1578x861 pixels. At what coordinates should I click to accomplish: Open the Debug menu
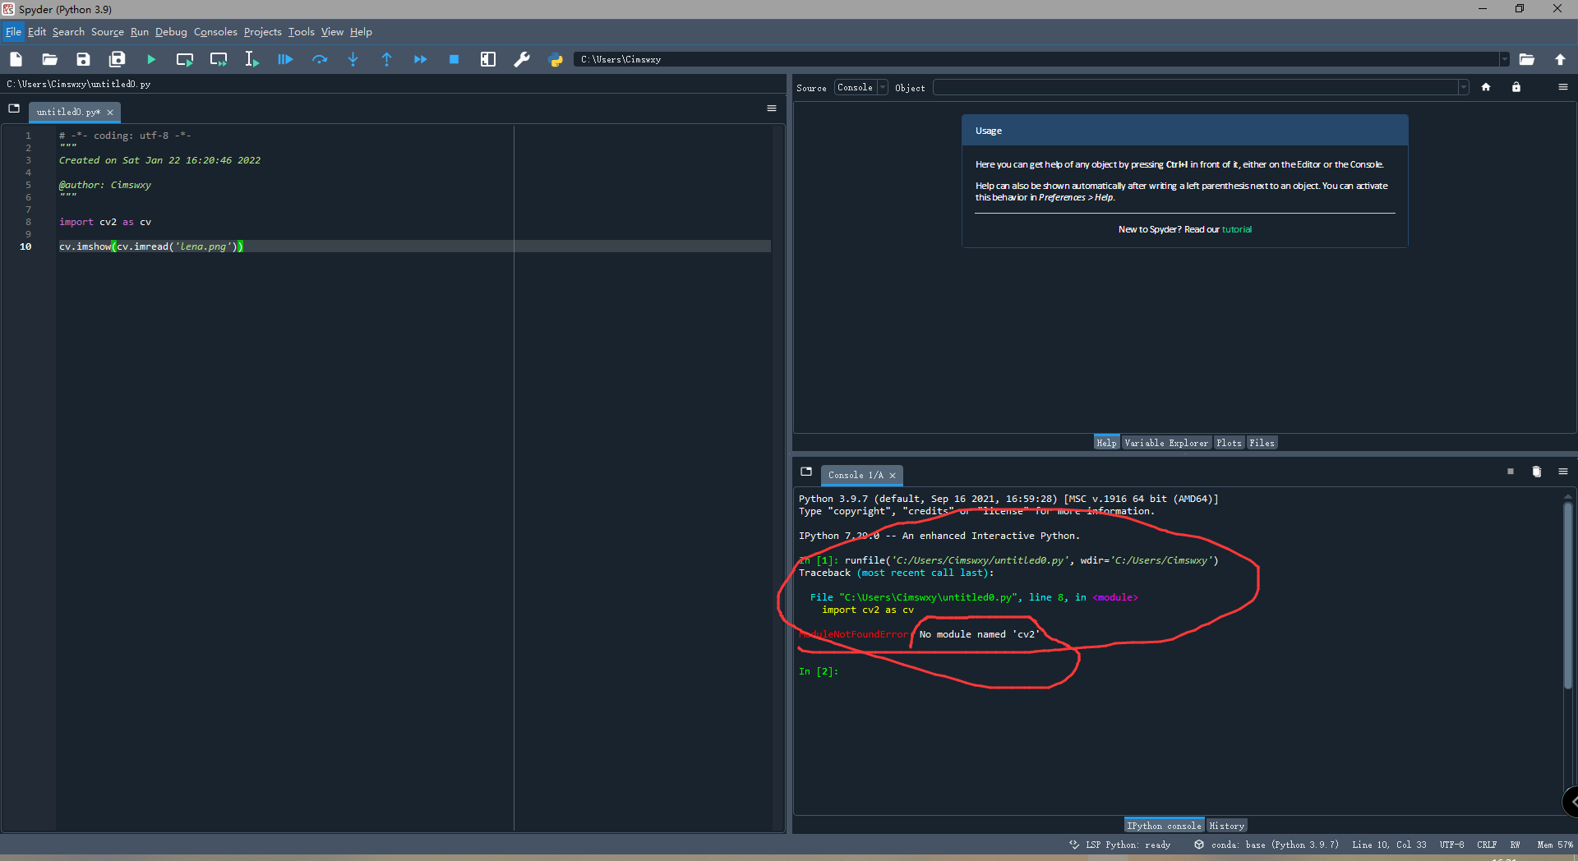(171, 32)
